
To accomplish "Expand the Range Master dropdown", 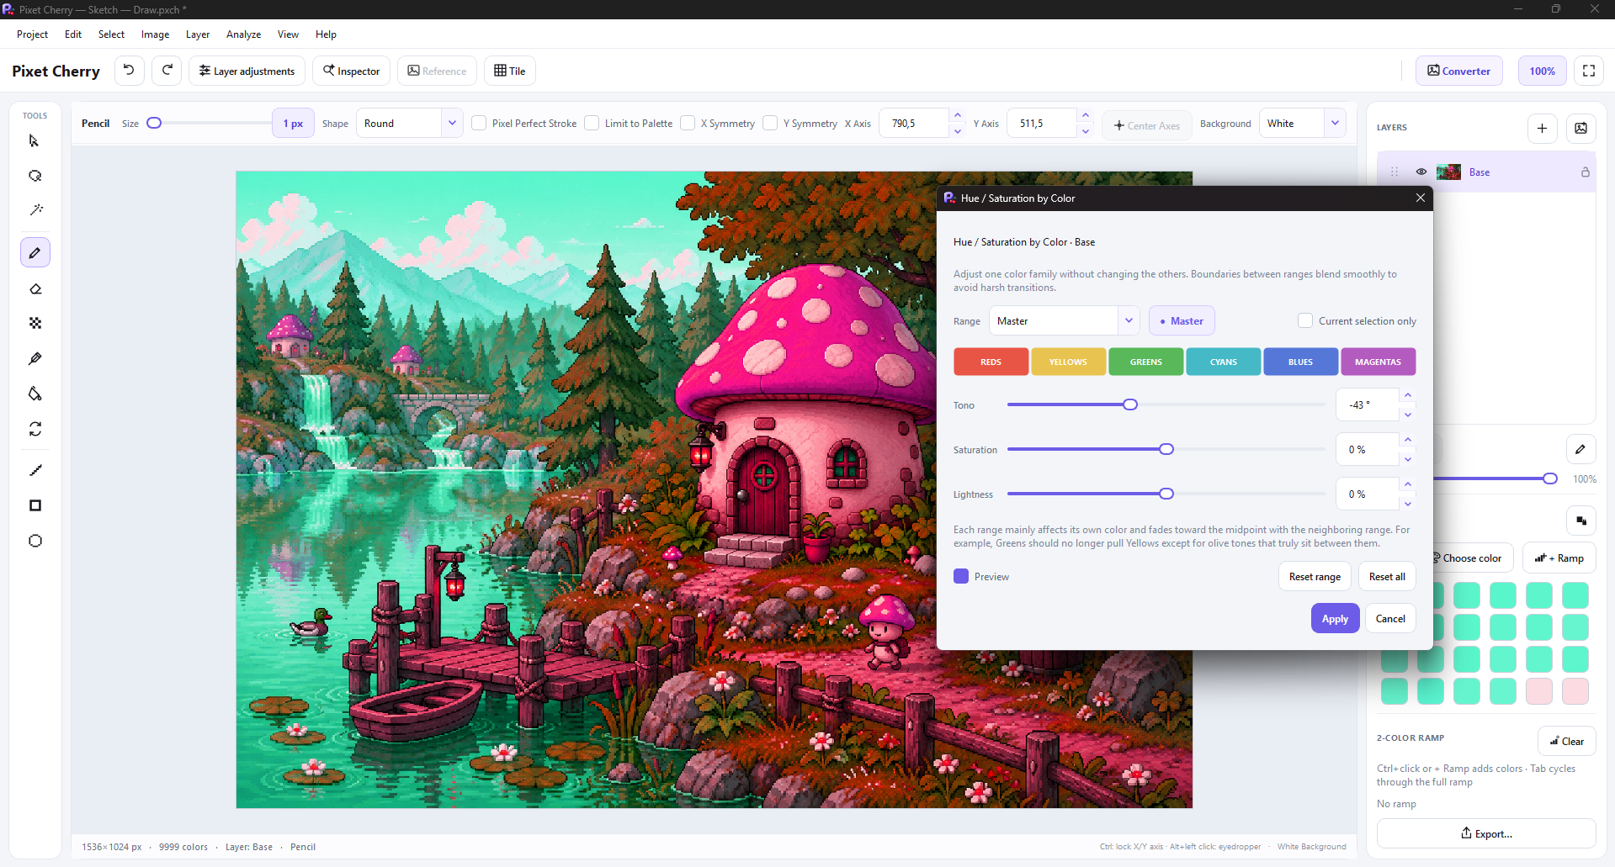I will point(1065,320).
